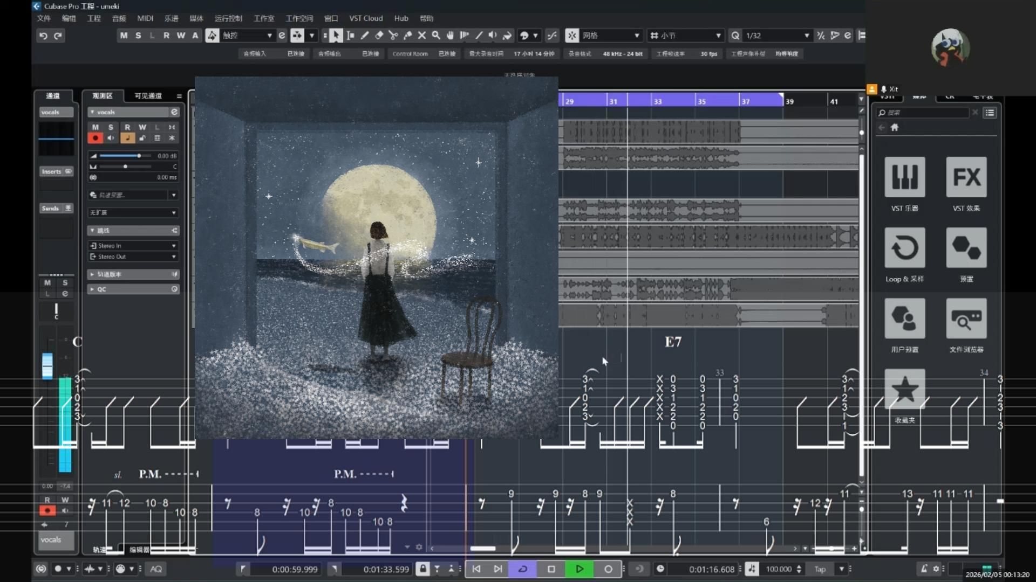Select the Mute X tool
The image size is (1036, 582).
click(x=422, y=36)
